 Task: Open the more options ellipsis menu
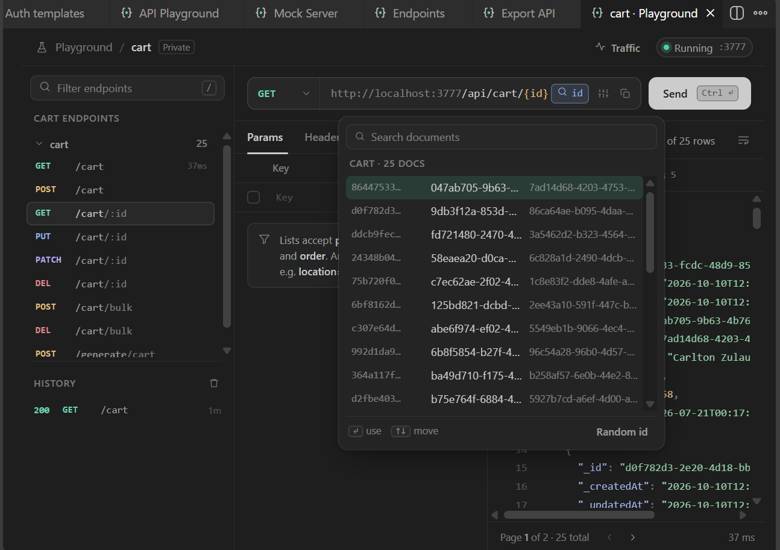(x=760, y=13)
